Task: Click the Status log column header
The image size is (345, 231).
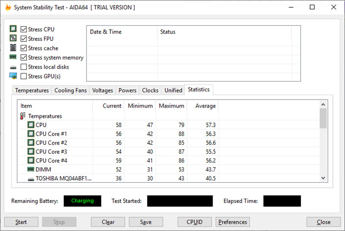Action: tap(224, 31)
